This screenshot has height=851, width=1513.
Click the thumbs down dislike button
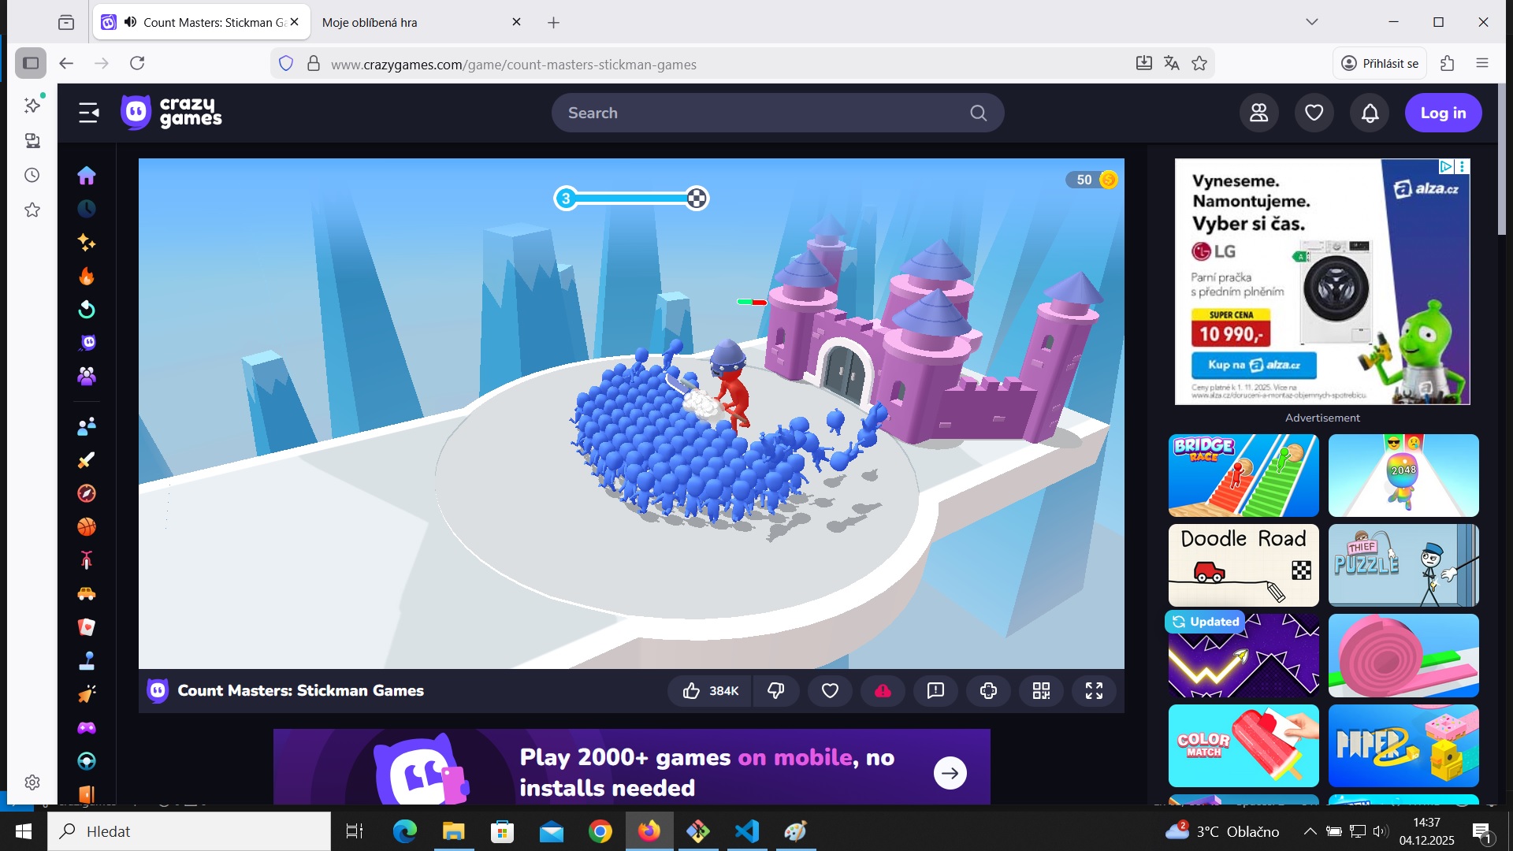click(775, 691)
